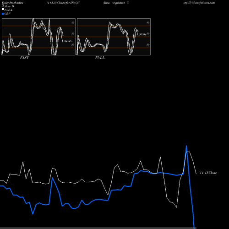Click the Slow D legend swatch
The width and height of the screenshot is (229, 229).
tap(3, 6)
